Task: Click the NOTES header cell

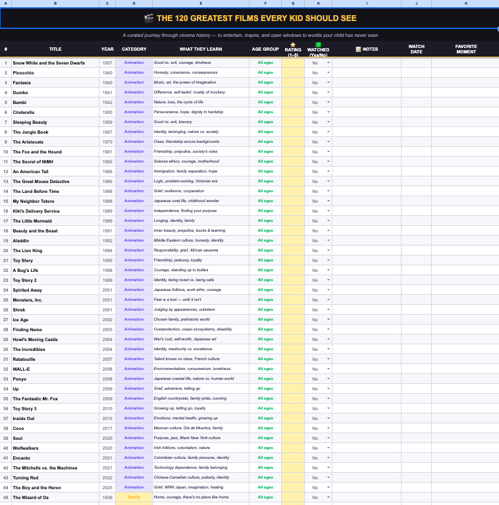Action: click(367, 49)
